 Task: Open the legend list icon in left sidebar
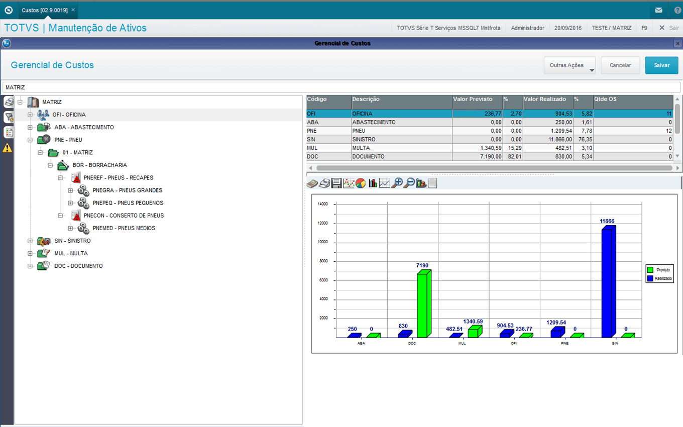pyautogui.click(x=9, y=133)
